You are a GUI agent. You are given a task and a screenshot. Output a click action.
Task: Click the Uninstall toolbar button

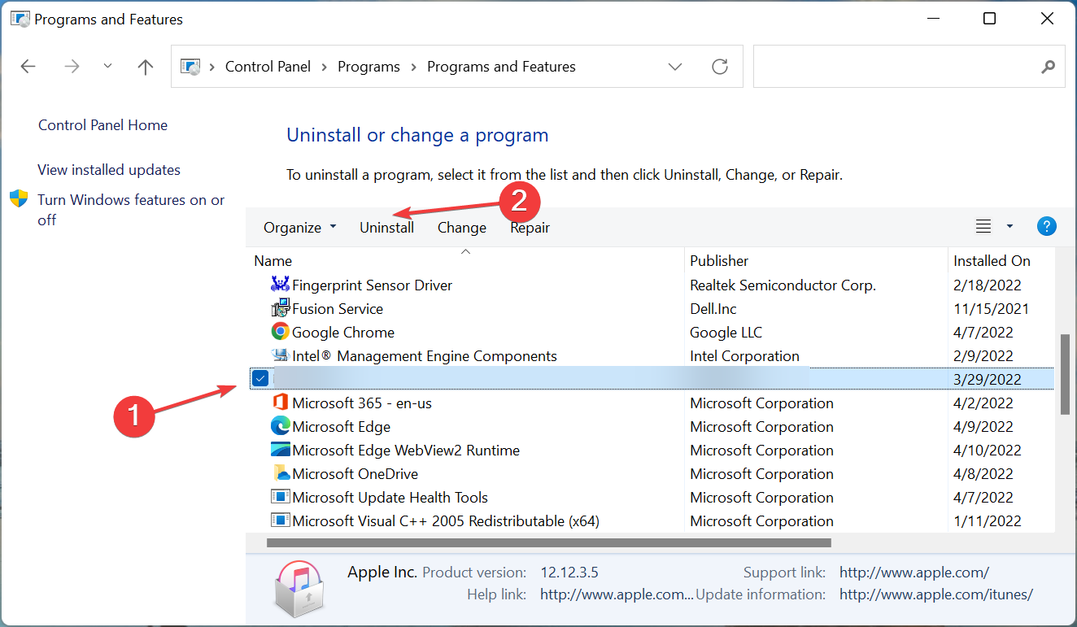(387, 228)
